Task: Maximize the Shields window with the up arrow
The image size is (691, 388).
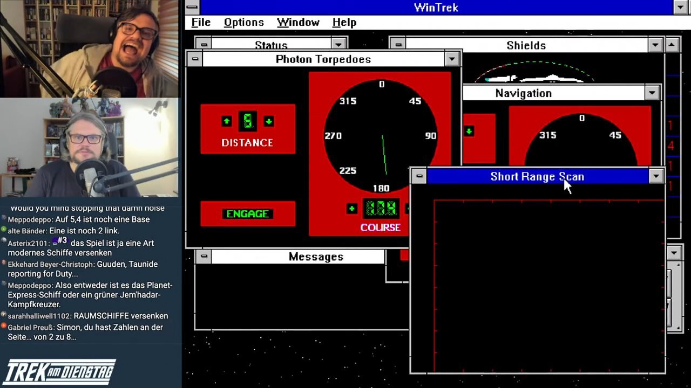Action: click(x=672, y=45)
